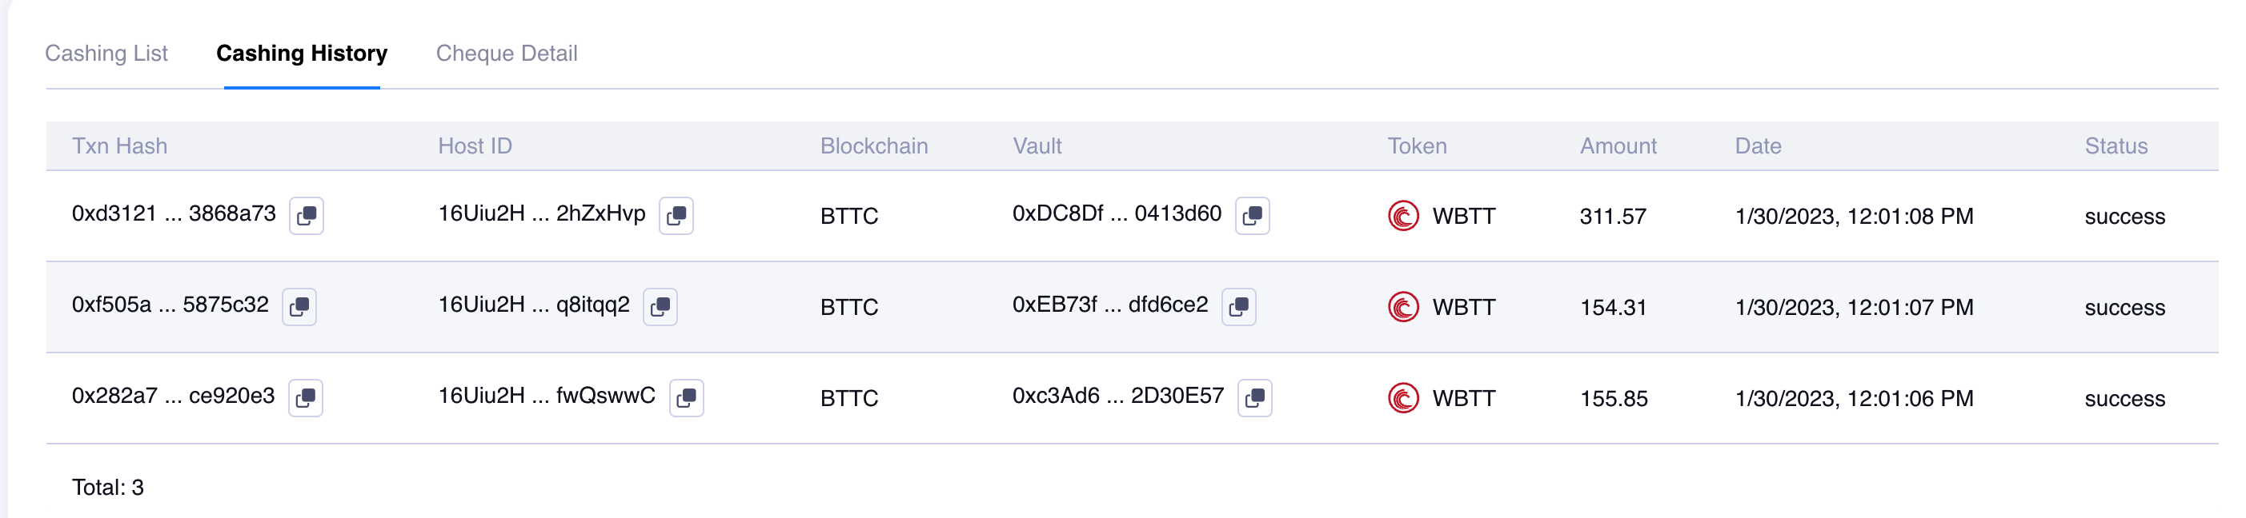The image size is (2246, 518).
Task: Open the Cheque Detail tab
Action: [507, 53]
